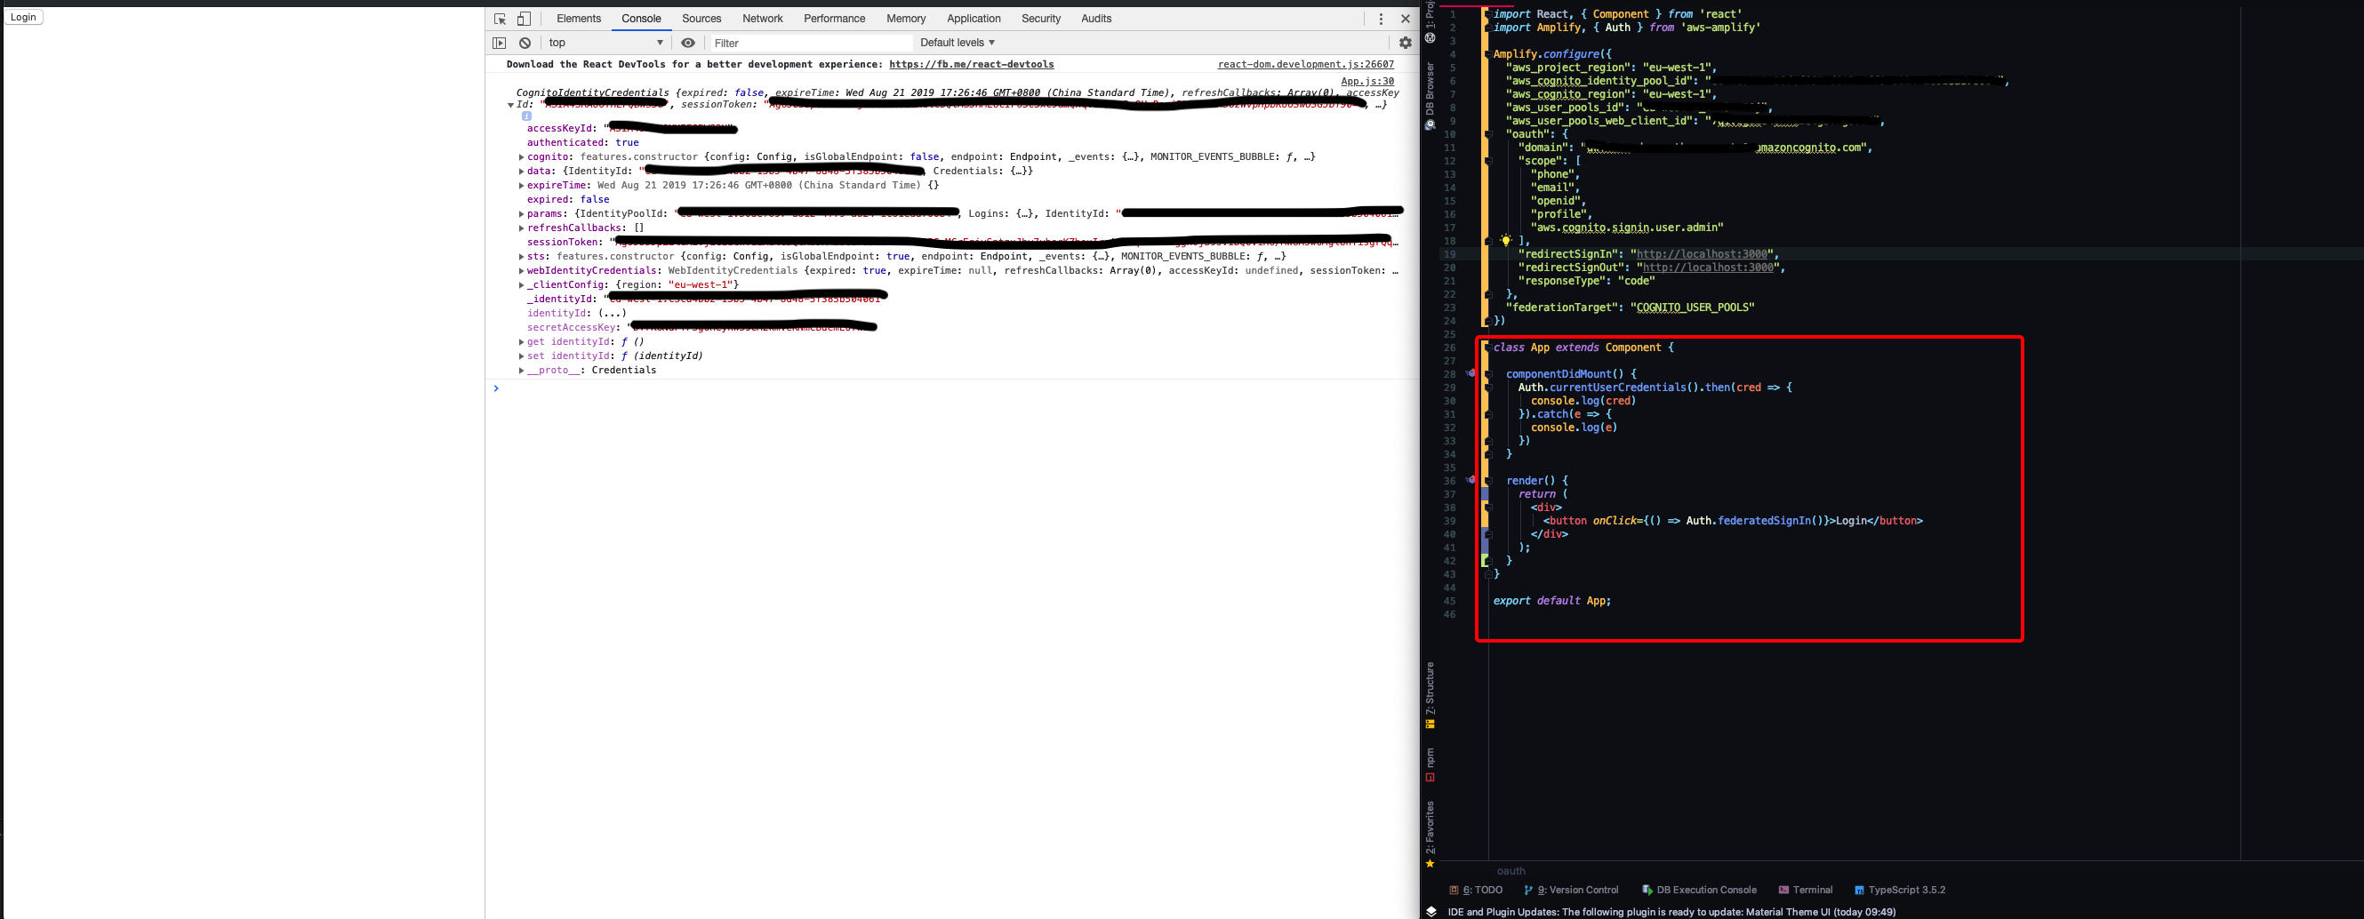Open DevTools settings gear

click(1405, 42)
